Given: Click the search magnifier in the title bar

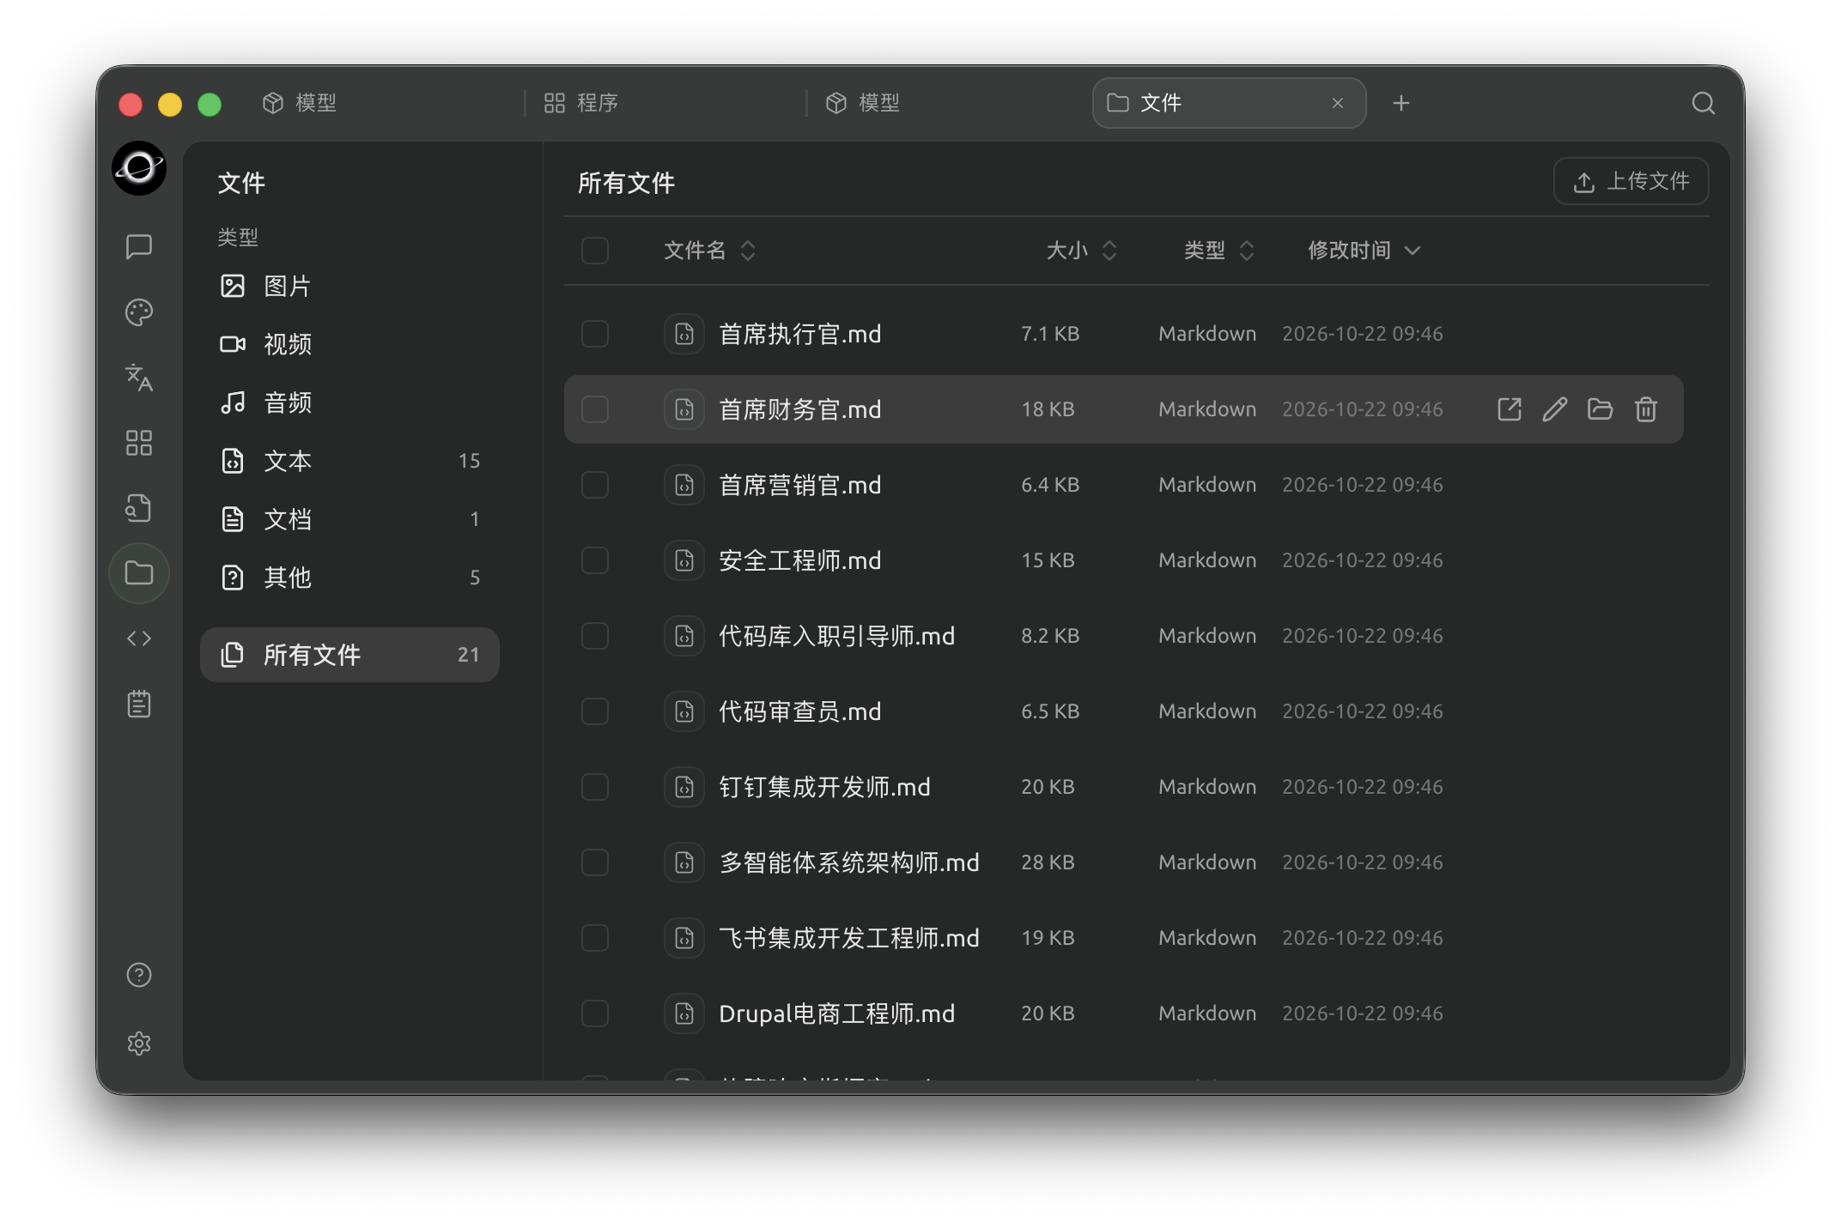Looking at the screenshot, I should point(1703,103).
